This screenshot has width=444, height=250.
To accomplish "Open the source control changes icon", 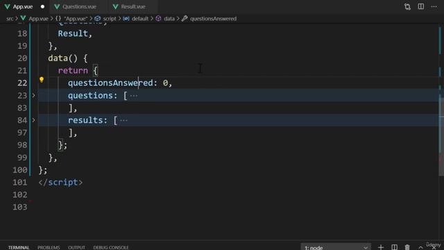I will tap(407, 6).
